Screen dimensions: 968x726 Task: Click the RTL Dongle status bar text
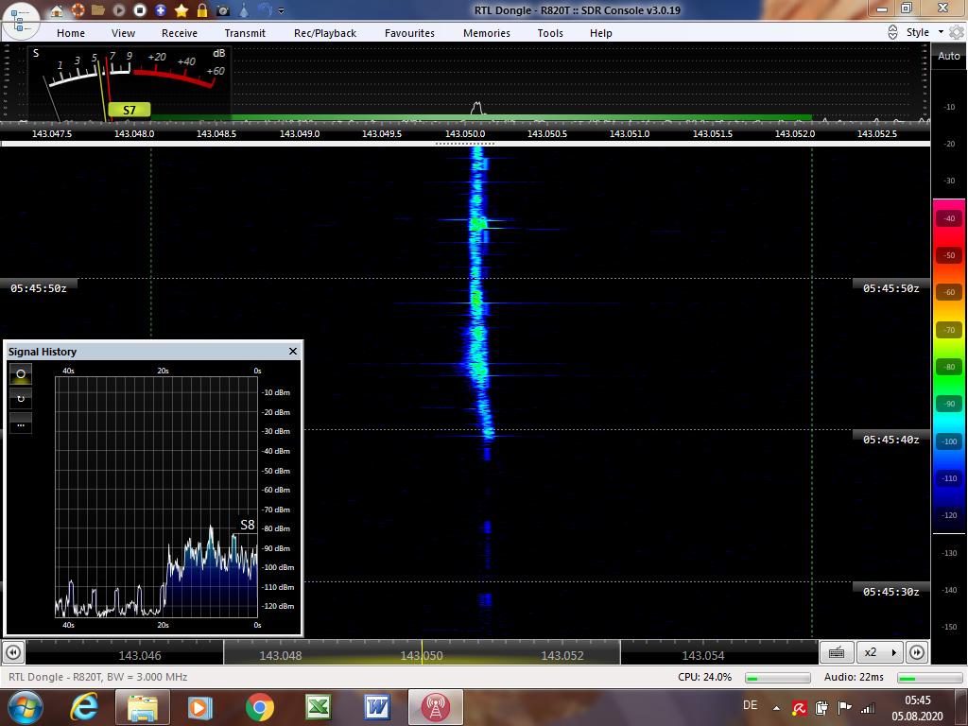(x=98, y=677)
